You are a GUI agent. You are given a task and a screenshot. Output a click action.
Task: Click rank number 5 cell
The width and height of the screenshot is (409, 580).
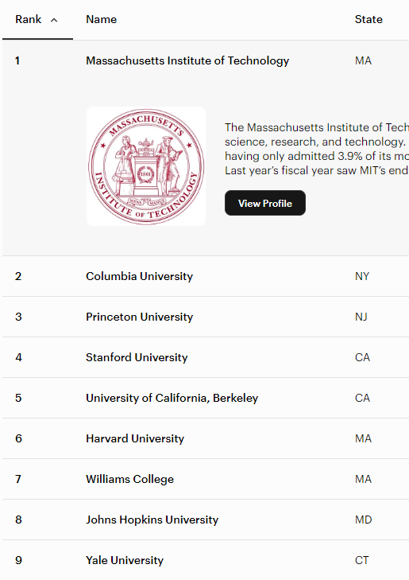(x=18, y=398)
